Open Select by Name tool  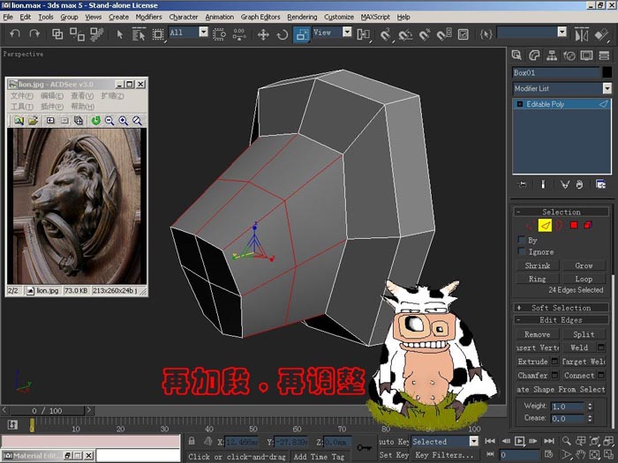click(139, 34)
